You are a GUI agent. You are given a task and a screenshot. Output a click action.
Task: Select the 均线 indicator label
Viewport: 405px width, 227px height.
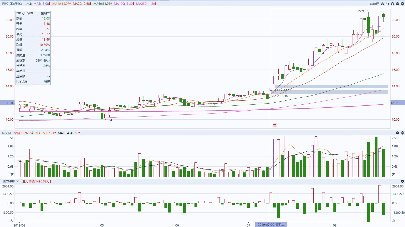coord(29,4)
